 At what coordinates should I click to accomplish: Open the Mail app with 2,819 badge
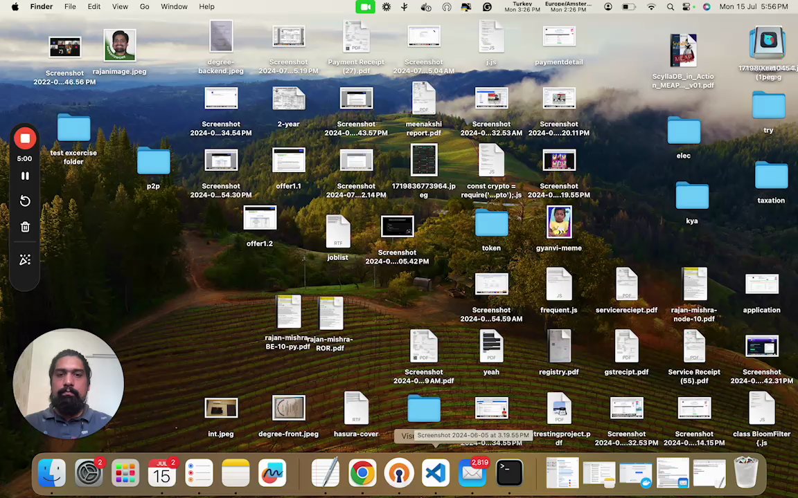(472, 474)
